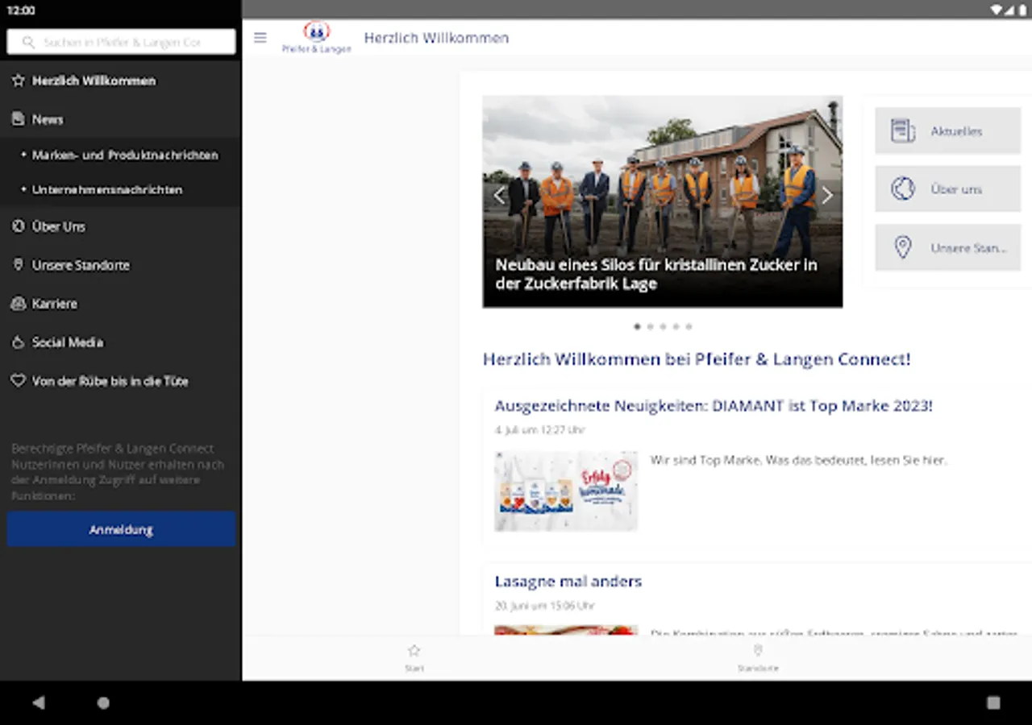Click the heart icon beside Von der Rübe
The image size is (1032, 725).
point(18,381)
